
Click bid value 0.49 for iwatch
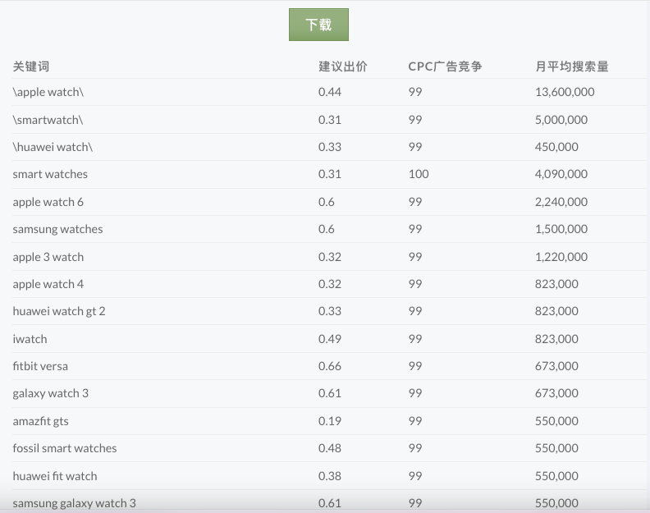330,339
